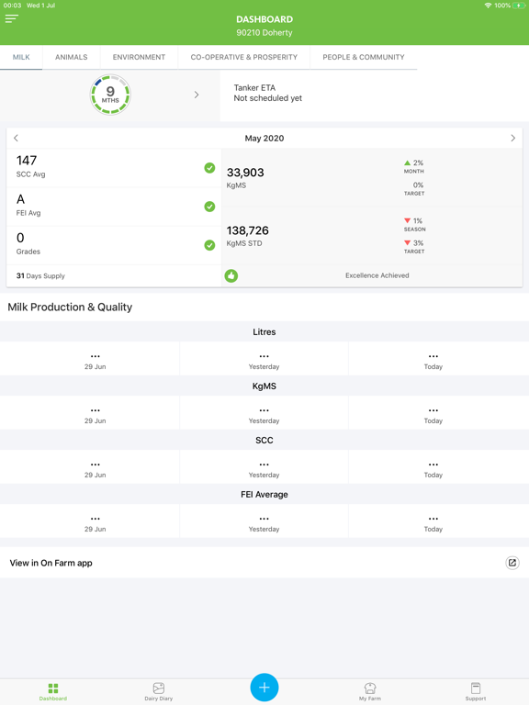
Task: Open the hamburger menu icon
Action: pyautogui.click(x=12, y=18)
